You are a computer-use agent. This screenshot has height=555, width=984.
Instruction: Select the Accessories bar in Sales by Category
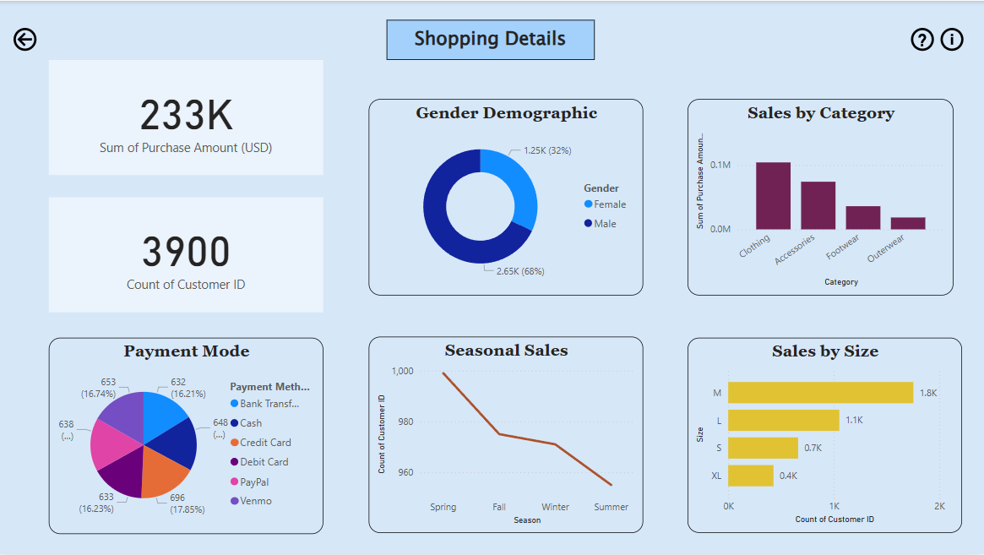[x=818, y=205]
